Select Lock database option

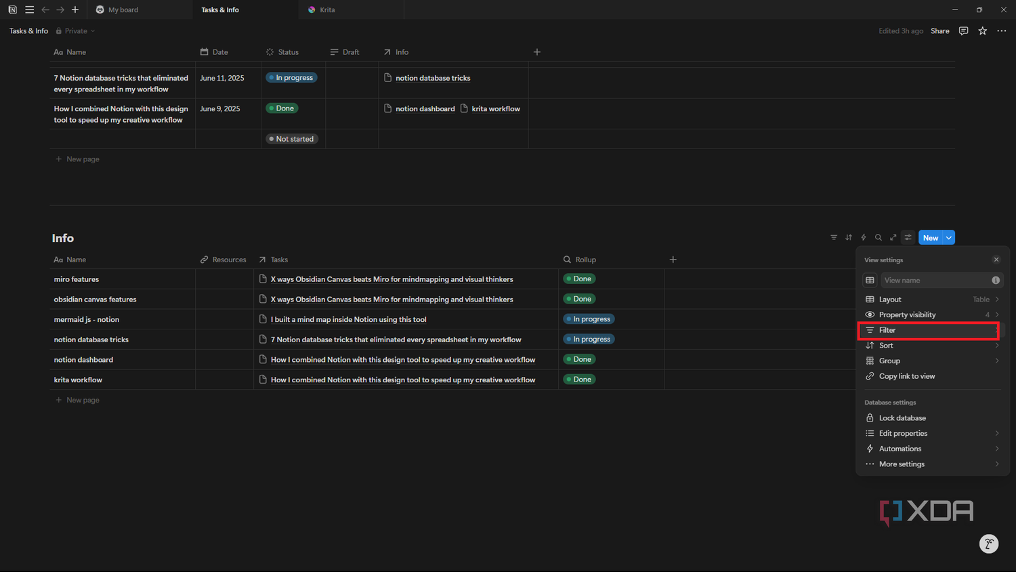tap(933, 418)
